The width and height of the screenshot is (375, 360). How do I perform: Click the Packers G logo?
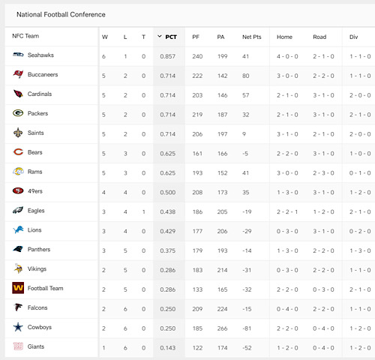pyautogui.click(x=18, y=113)
